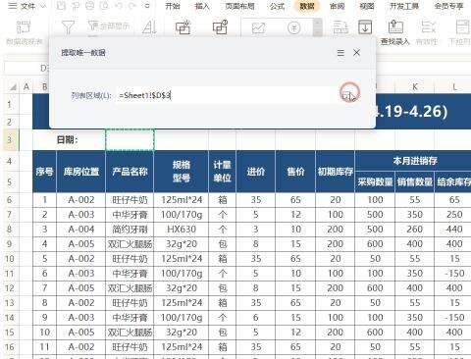Open the 文件 menu

(x=27, y=6)
